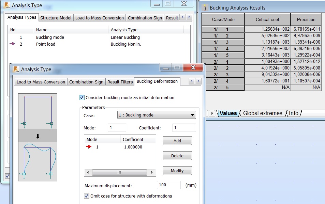325x204 pixels.
Task: Toggle the partially visible checked checkbox at lower left
Action: [8, 176]
